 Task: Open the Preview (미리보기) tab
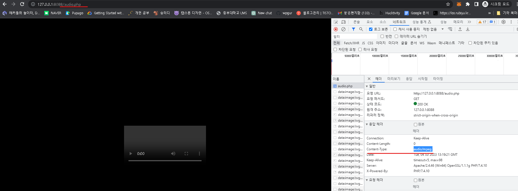(x=394, y=79)
